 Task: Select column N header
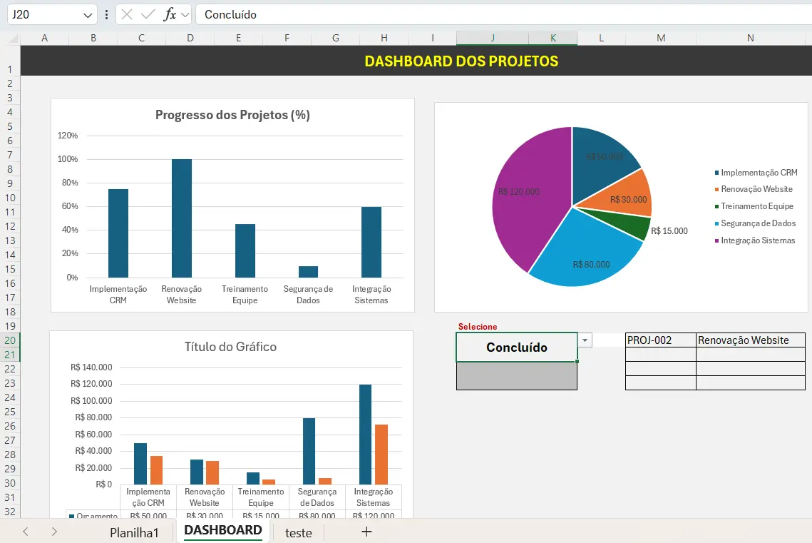(x=750, y=38)
